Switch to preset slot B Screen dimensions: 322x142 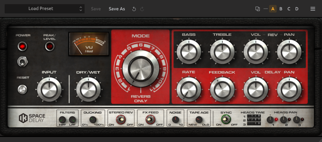click(x=281, y=9)
